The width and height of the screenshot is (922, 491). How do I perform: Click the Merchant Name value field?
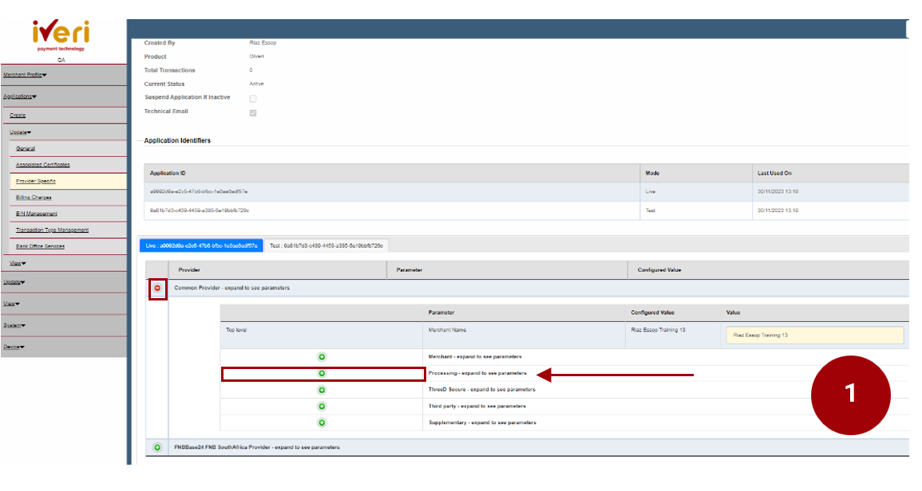click(814, 336)
